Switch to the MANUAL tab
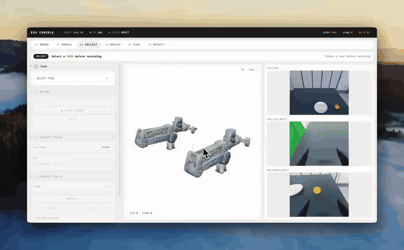404x250 pixels. click(64, 45)
